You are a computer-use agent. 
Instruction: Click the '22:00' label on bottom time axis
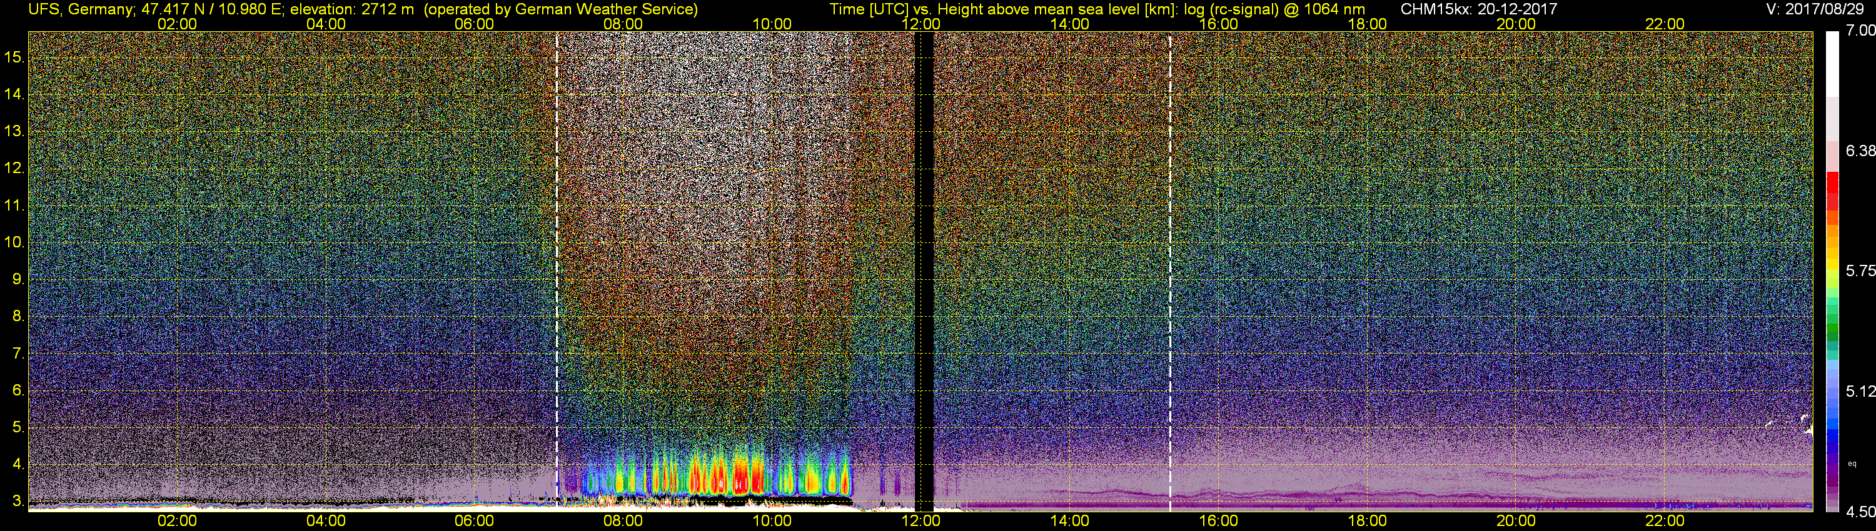pyautogui.click(x=1665, y=521)
